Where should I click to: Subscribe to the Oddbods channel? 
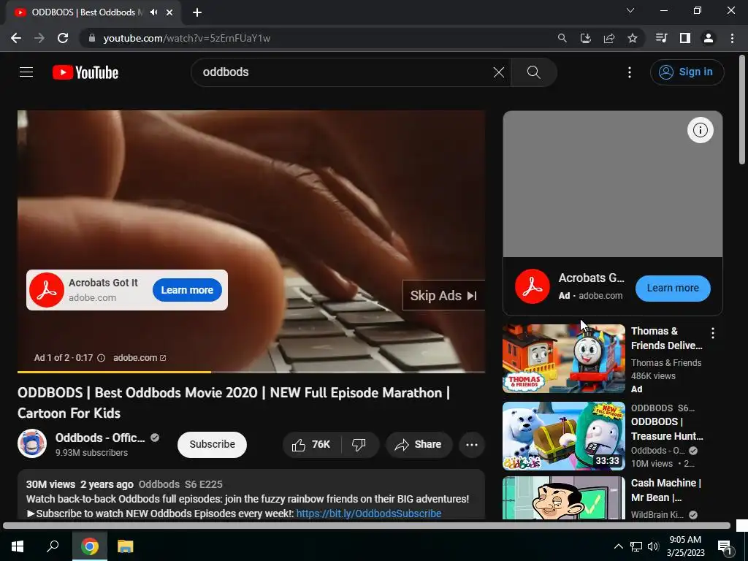213,444
